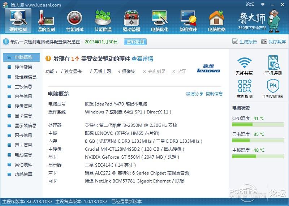Click the 保存截屏 save screenshot text
289x206 pixels.
pyautogui.click(x=277, y=42)
